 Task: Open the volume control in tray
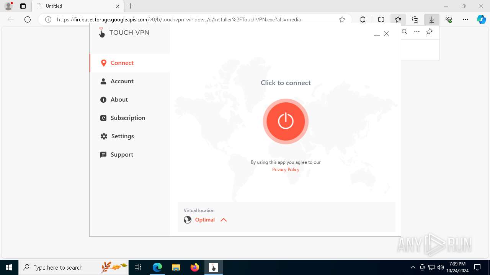coord(441,267)
